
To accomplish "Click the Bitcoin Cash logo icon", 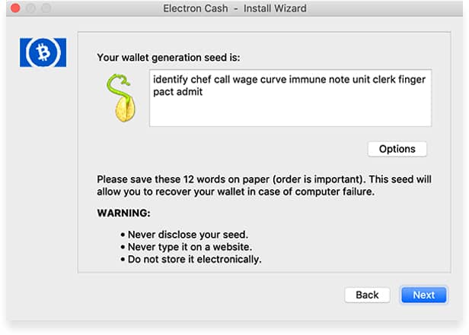I will coord(43,52).
